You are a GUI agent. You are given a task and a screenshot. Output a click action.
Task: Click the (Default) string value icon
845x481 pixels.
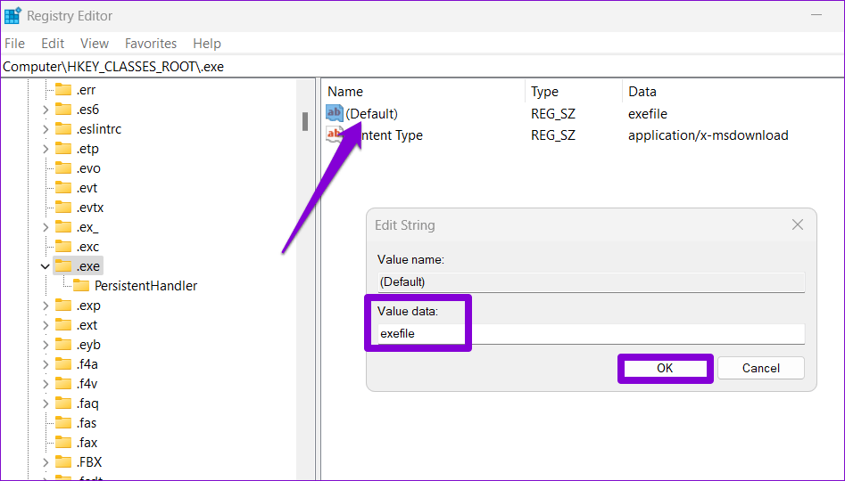[334, 113]
